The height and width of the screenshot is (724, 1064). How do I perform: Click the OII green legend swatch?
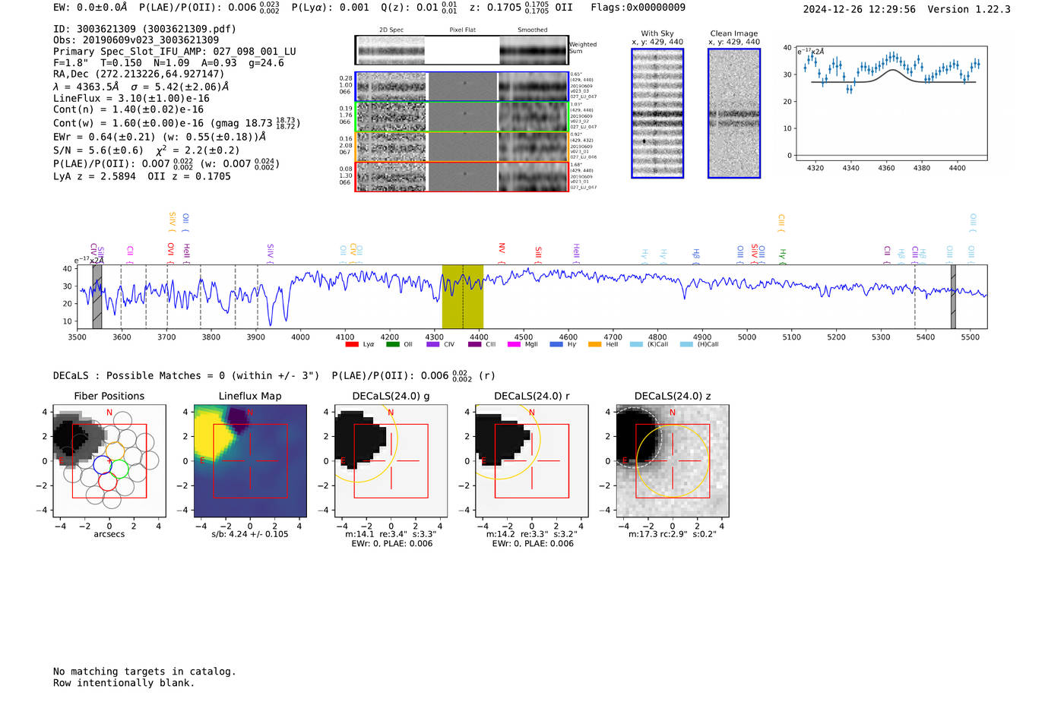pyautogui.click(x=392, y=344)
